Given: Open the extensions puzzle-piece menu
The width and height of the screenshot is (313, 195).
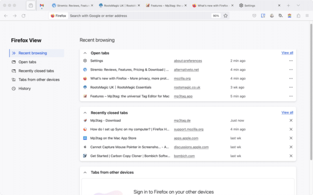Looking at the screenshot, I should tap(298, 16).
